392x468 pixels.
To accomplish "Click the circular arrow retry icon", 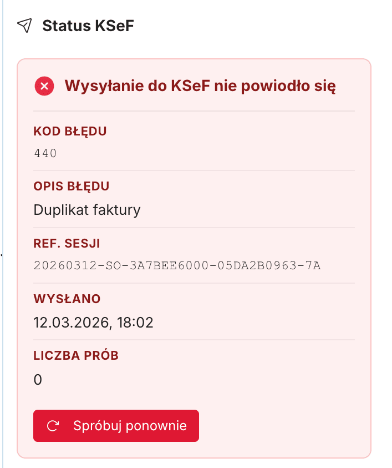I will (53, 426).
